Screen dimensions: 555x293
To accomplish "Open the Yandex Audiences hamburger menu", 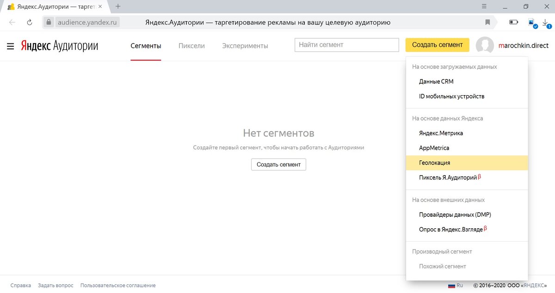I will click(x=10, y=45).
